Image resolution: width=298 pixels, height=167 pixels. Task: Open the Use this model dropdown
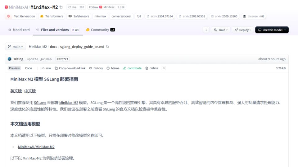272,30
